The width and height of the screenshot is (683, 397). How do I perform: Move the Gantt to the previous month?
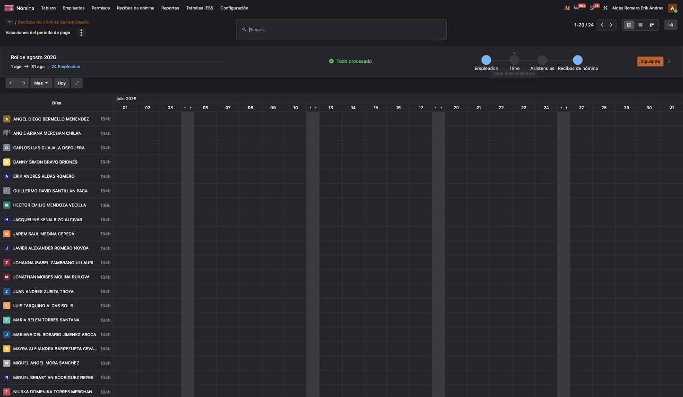pyautogui.click(x=11, y=83)
